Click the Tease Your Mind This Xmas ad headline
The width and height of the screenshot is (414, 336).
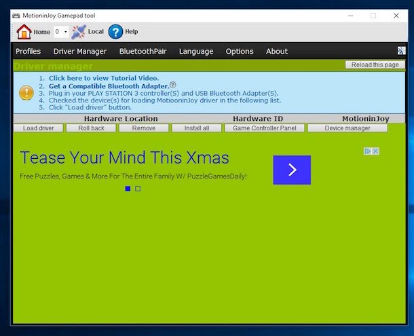coord(124,157)
